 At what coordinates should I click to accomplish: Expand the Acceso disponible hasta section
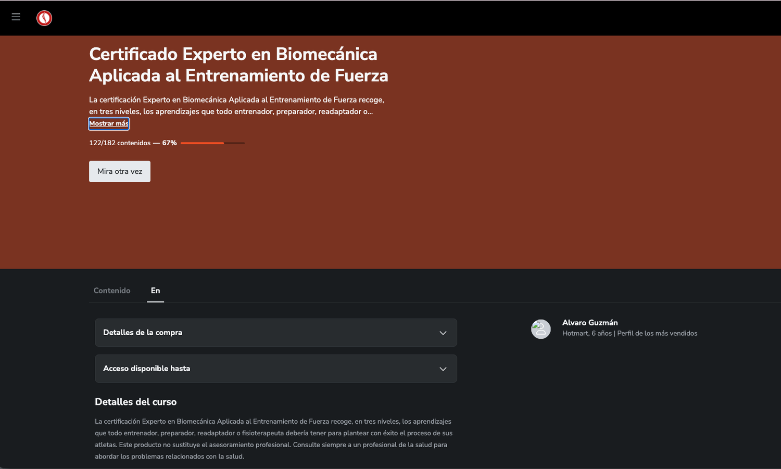click(276, 369)
